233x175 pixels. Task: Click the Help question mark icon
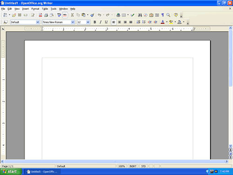coord(176,15)
